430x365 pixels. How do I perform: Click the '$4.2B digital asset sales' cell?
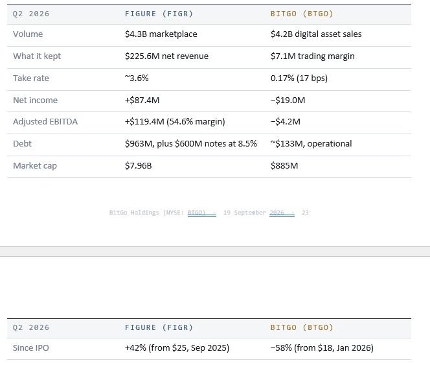click(x=316, y=34)
